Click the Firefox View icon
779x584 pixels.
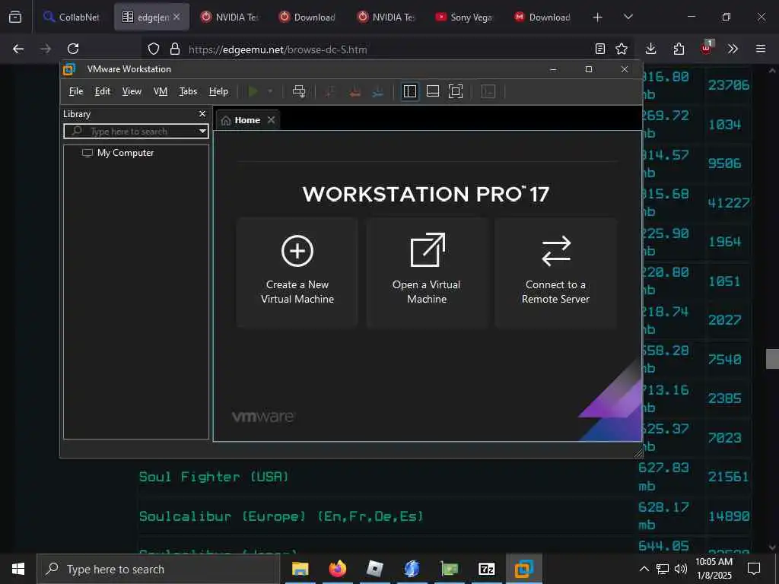[x=15, y=17]
